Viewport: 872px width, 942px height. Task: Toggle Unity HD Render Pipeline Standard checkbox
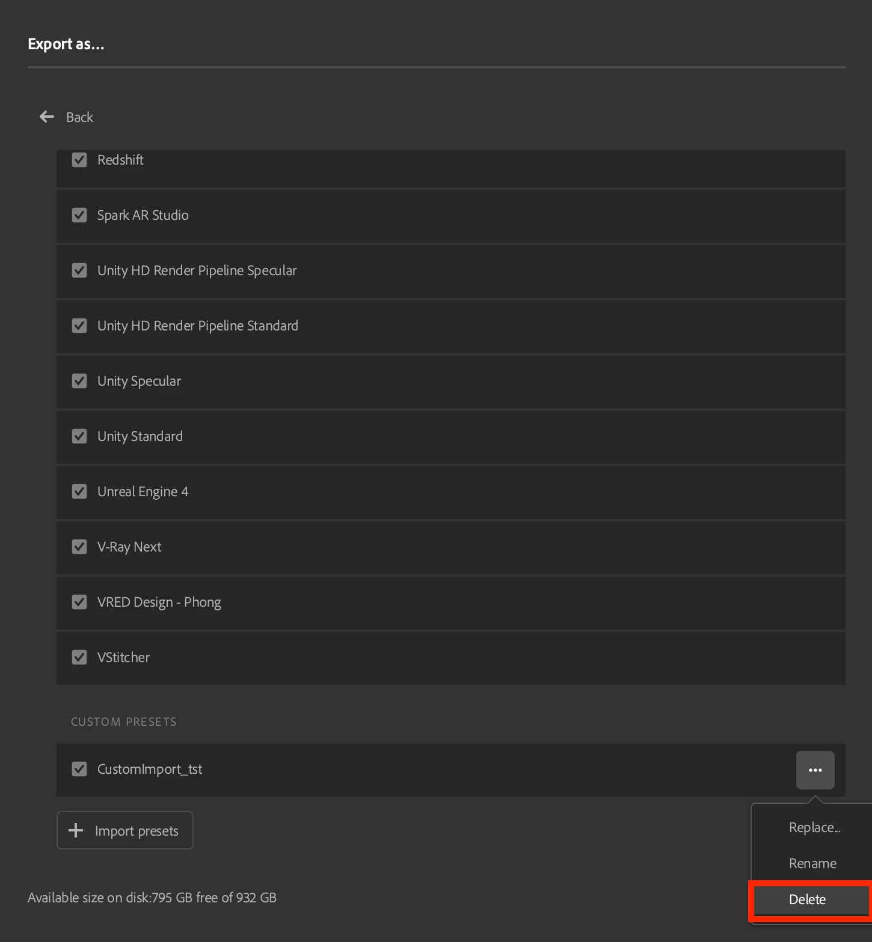pyautogui.click(x=79, y=326)
